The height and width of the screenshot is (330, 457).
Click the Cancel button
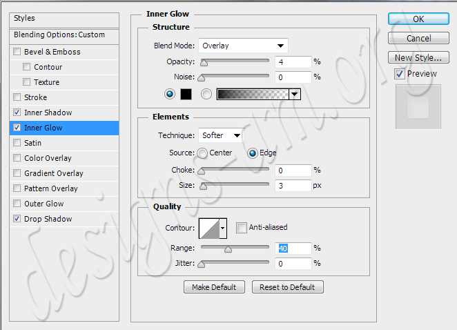pyautogui.click(x=418, y=38)
